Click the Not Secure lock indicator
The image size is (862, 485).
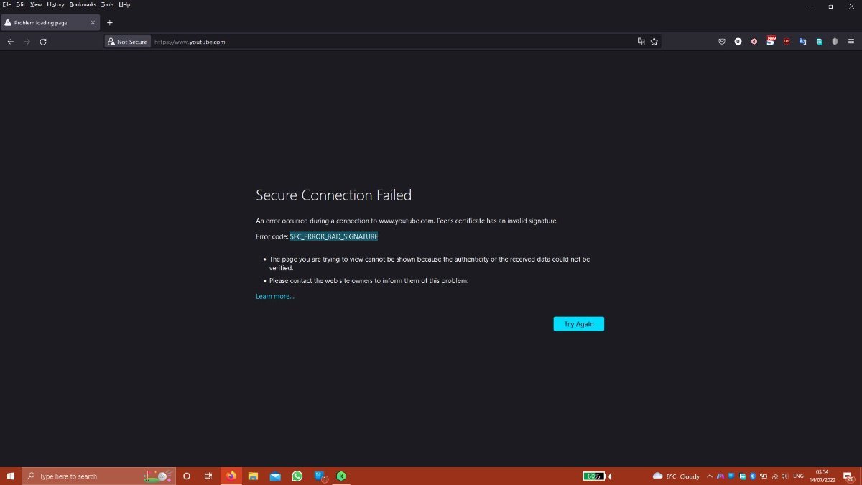point(127,42)
